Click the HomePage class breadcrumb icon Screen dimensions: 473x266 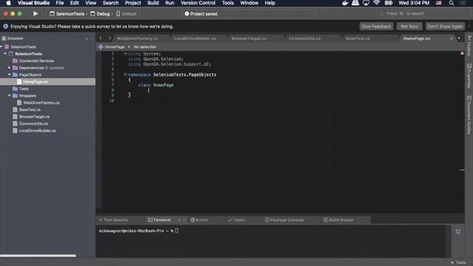click(101, 47)
